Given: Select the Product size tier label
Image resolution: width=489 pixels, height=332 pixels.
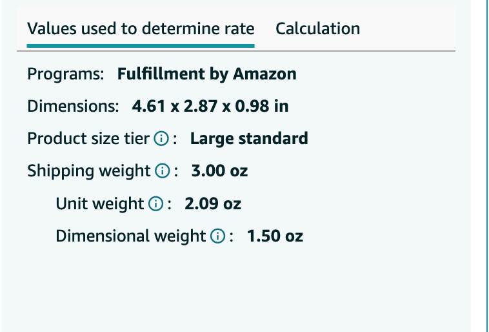Looking at the screenshot, I should coord(88,139).
